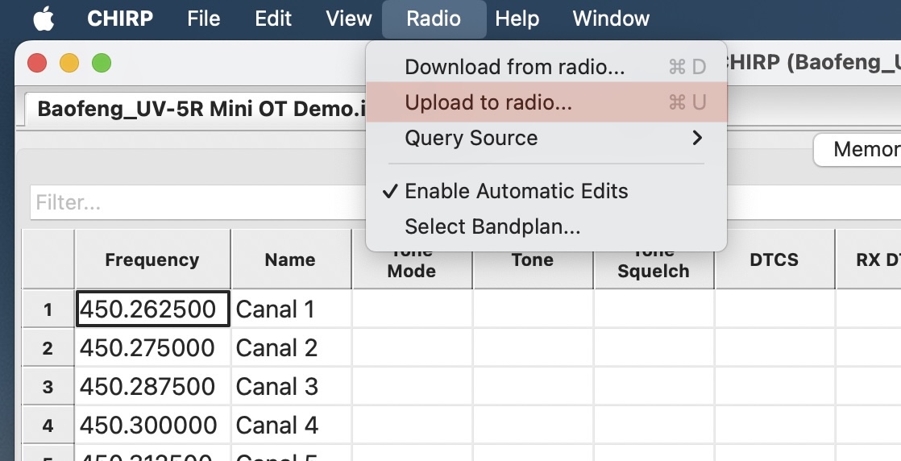The height and width of the screenshot is (461, 901).
Task: Open the Edit menu
Action: [273, 19]
